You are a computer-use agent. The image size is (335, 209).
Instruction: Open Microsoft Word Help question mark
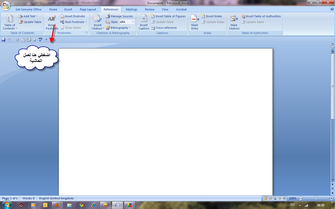(332, 9)
